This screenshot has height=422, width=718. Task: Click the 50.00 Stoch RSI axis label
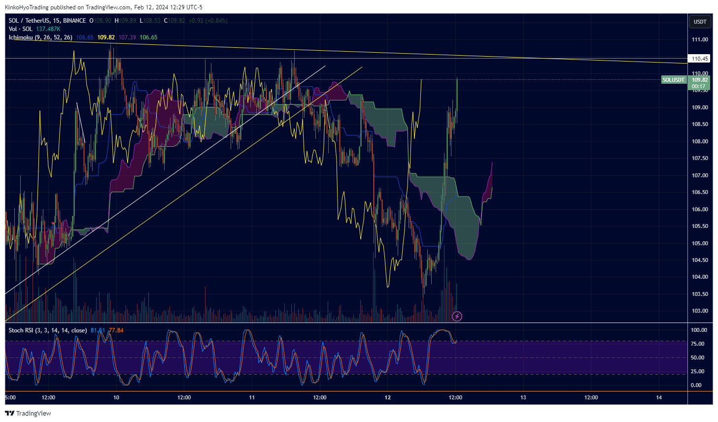pos(698,357)
